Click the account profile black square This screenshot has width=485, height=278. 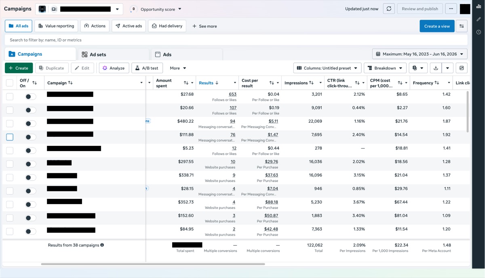point(465,9)
